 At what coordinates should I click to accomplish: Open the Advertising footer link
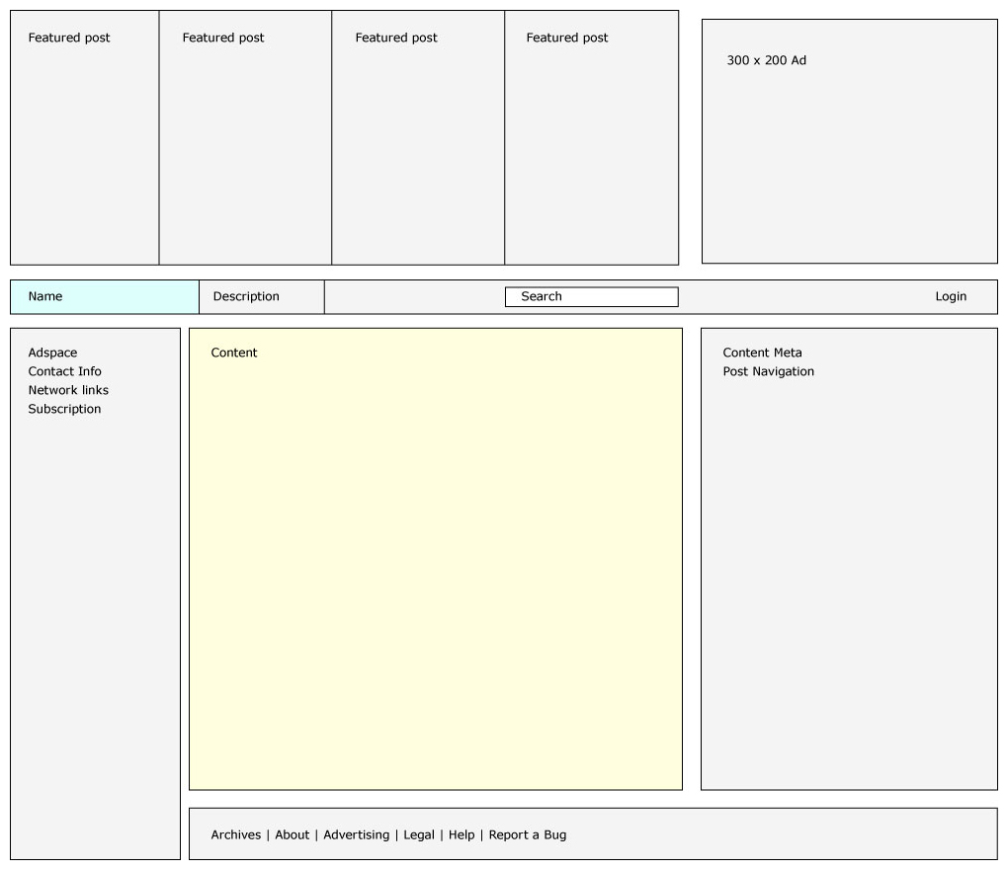point(356,834)
